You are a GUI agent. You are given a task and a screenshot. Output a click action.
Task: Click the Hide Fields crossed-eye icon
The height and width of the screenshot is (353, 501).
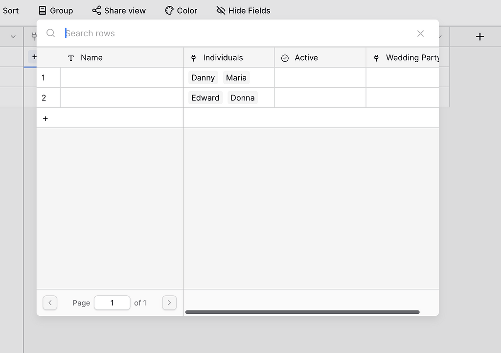(x=221, y=10)
